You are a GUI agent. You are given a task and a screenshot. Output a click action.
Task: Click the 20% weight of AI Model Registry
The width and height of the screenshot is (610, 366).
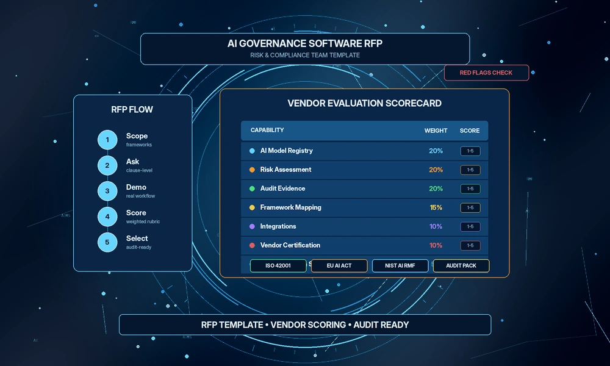(x=436, y=151)
